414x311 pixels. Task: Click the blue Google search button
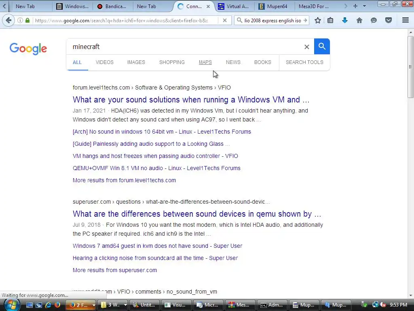pos(322,47)
